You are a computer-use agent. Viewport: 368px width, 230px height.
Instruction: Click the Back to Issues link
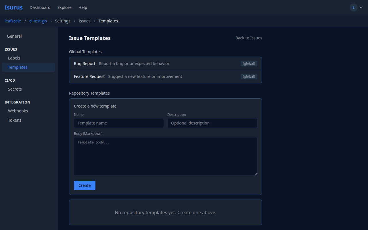(x=249, y=38)
